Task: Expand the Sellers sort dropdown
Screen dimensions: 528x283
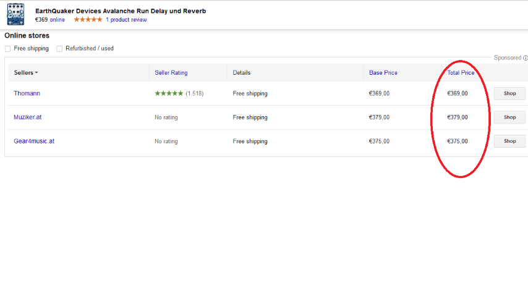Action: coord(26,73)
